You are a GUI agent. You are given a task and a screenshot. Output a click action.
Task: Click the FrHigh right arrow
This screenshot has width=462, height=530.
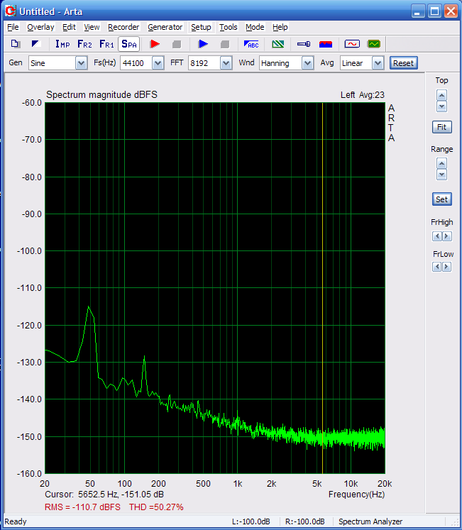447,236
